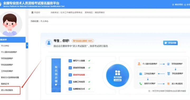Click the orange form icon beside 进入考试报名
This screenshot has width=190, height=100.
point(168,84)
